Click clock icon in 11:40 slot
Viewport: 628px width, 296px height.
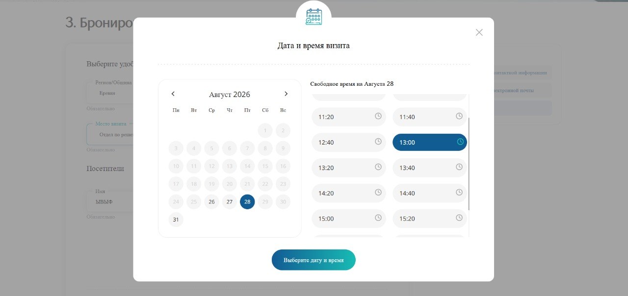click(x=459, y=116)
